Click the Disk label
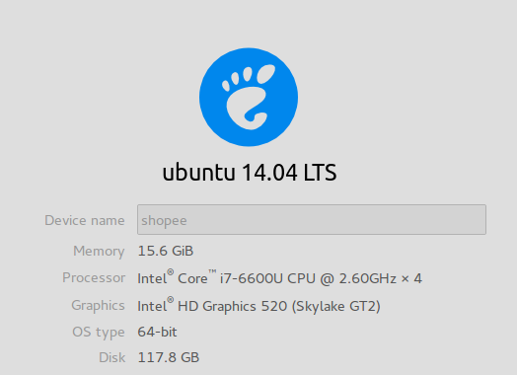 (112, 357)
